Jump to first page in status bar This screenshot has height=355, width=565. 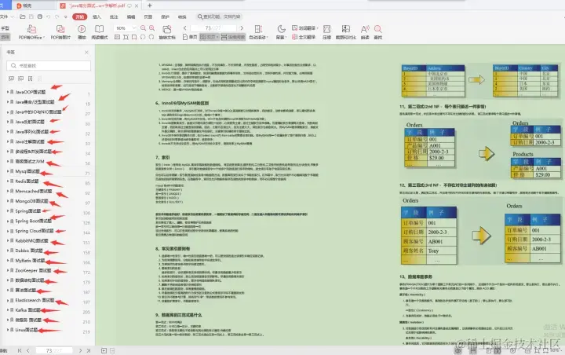[20, 350]
